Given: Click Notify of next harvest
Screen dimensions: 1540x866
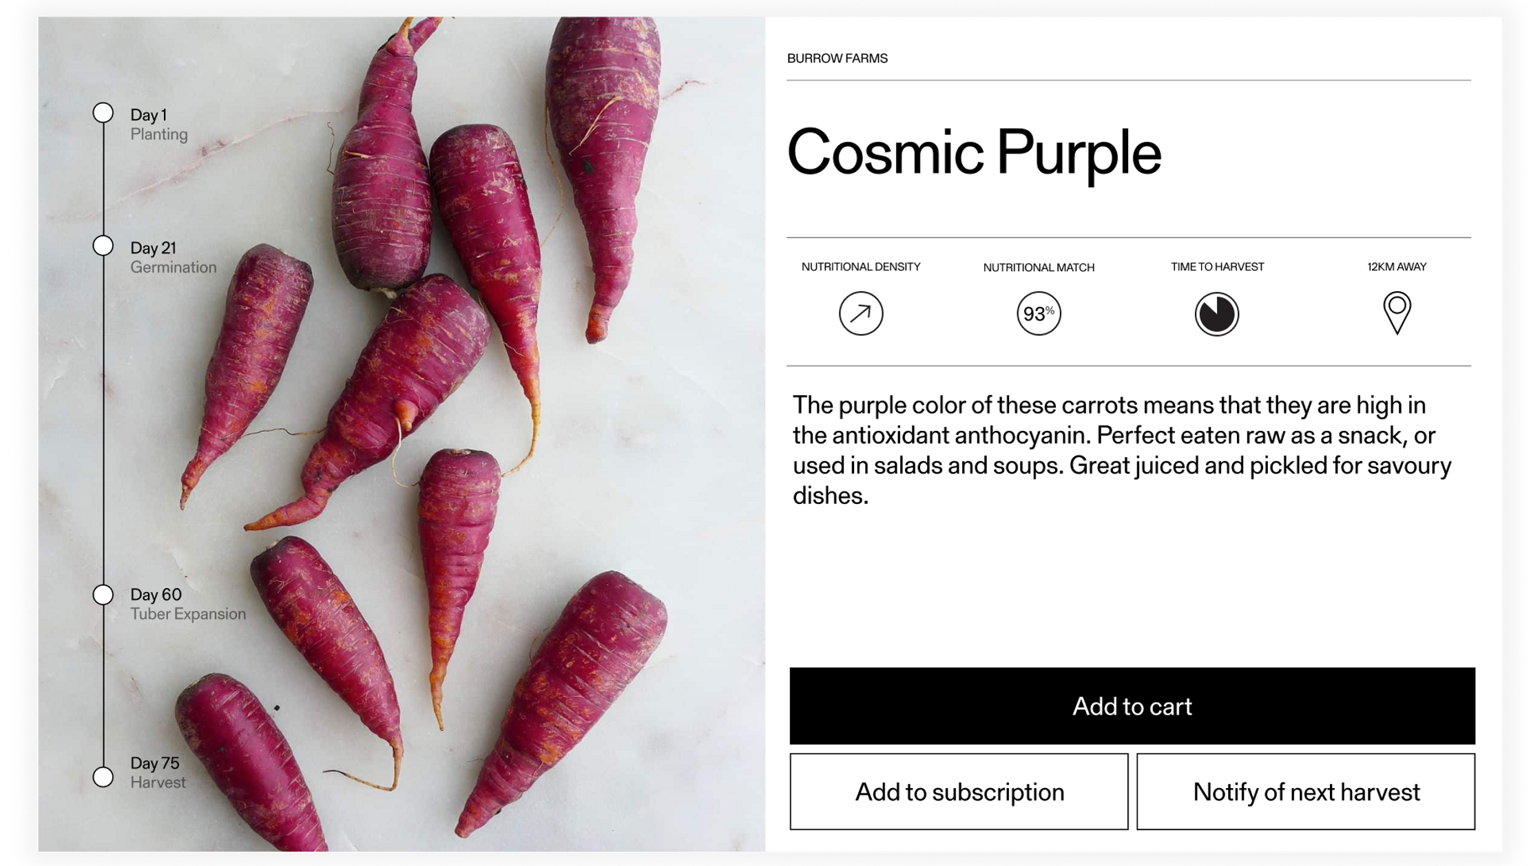Looking at the screenshot, I should pos(1306,792).
